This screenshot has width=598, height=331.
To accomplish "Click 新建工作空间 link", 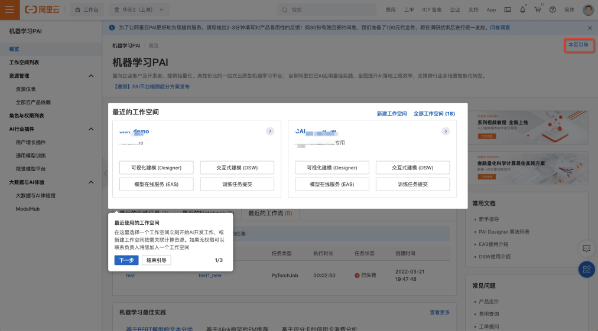I will pyautogui.click(x=392, y=114).
